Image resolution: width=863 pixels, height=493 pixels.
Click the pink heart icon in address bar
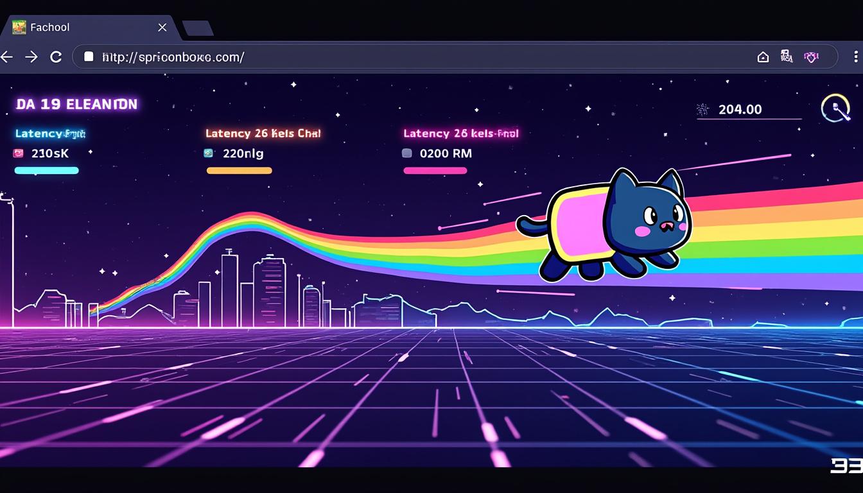tap(811, 57)
